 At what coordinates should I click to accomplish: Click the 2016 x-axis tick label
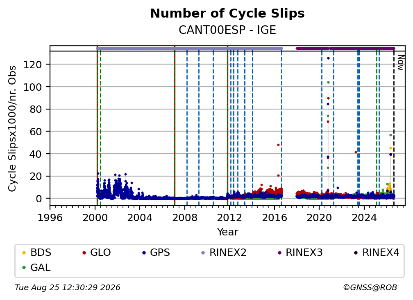tap(274, 218)
